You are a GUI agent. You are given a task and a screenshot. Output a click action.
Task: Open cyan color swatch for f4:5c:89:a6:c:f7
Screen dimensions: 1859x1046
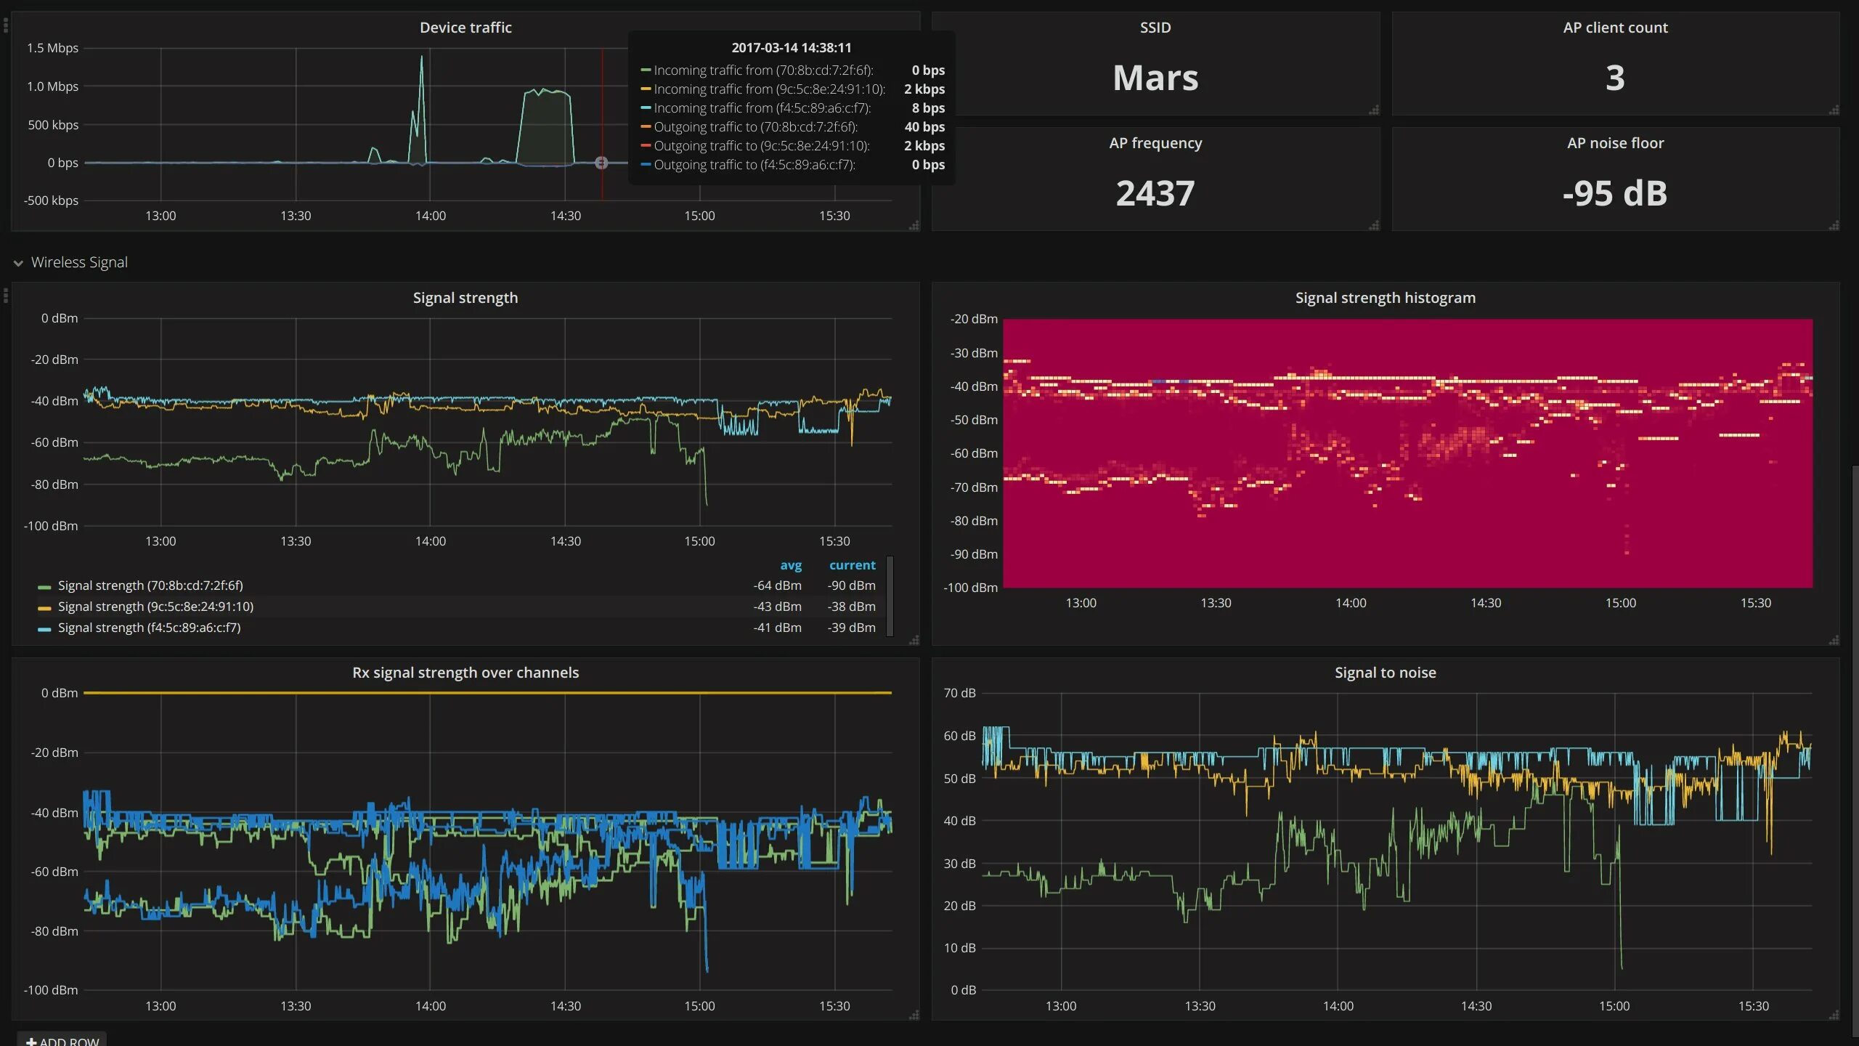tap(44, 629)
